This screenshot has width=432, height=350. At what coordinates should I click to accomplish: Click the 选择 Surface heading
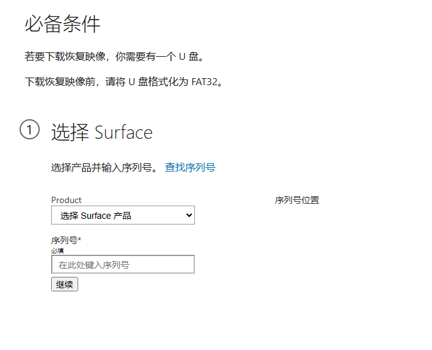tap(102, 132)
